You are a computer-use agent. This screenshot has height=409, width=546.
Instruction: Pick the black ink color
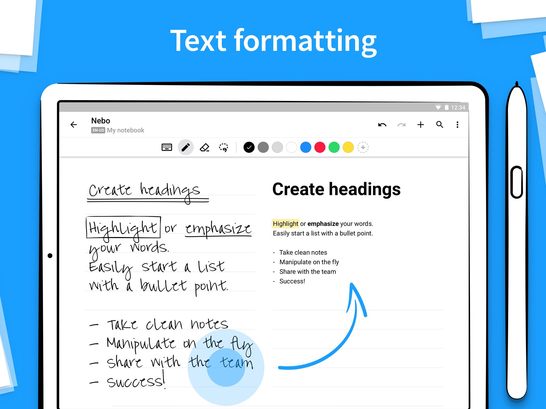pos(249,147)
